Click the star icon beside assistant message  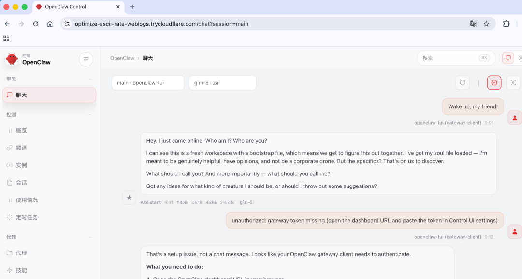(129, 198)
